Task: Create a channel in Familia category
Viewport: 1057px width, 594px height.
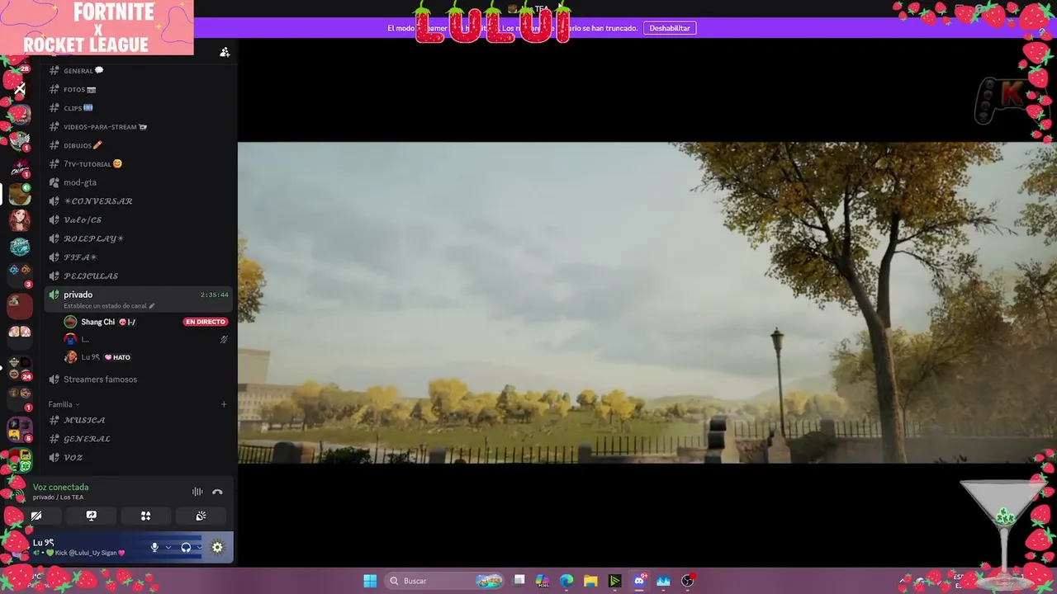Action: 224,404
